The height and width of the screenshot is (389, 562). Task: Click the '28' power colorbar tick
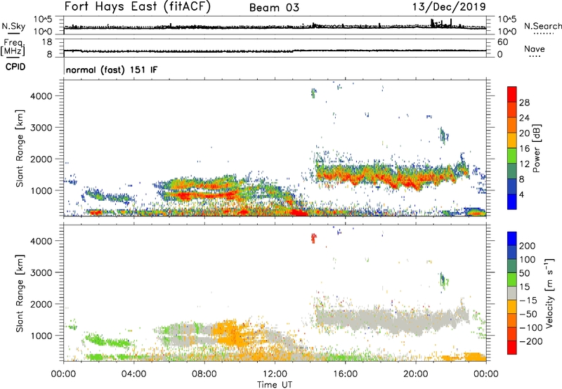524,103
